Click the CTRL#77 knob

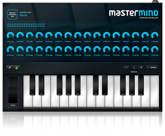click(126, 35)
